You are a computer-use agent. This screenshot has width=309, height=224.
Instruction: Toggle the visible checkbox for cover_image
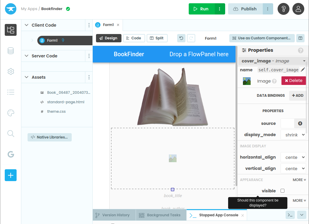click(x=282, y=191)
